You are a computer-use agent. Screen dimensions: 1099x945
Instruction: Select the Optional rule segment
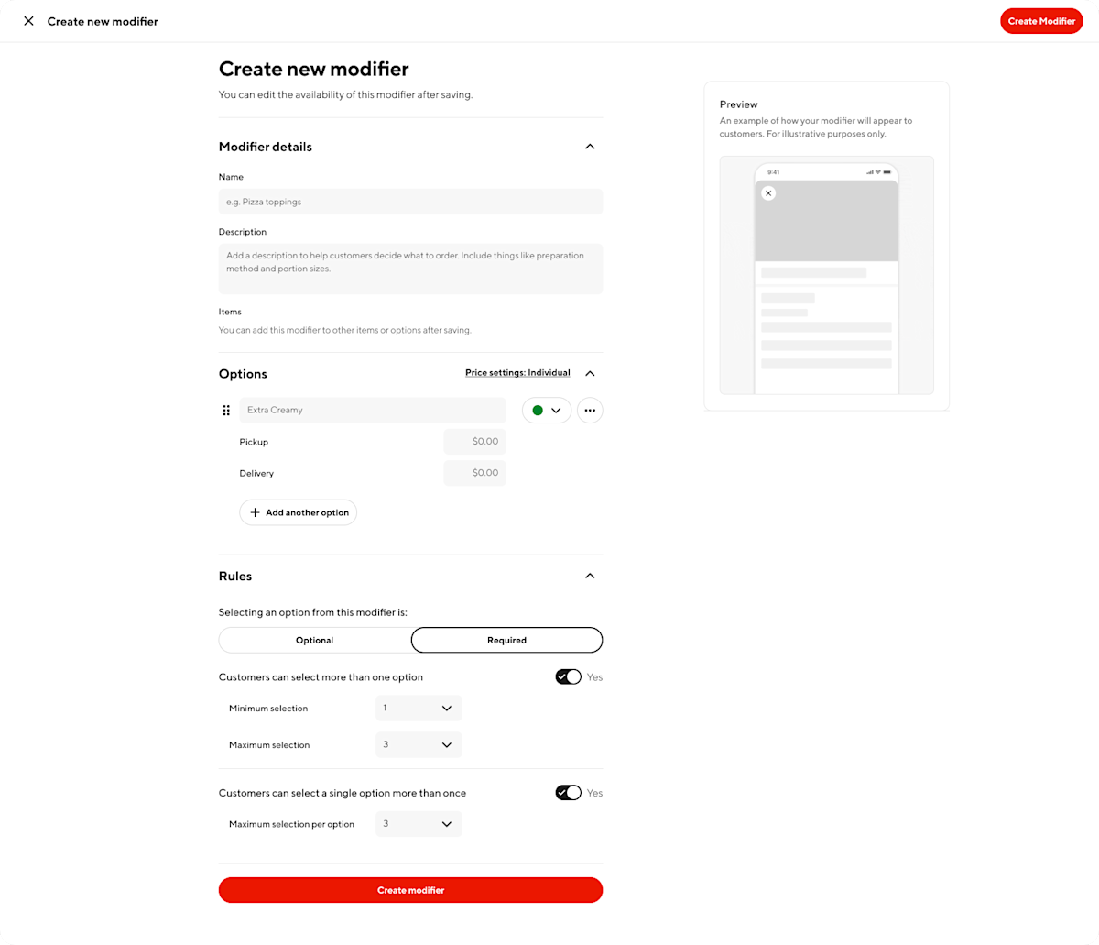(315, 640)
